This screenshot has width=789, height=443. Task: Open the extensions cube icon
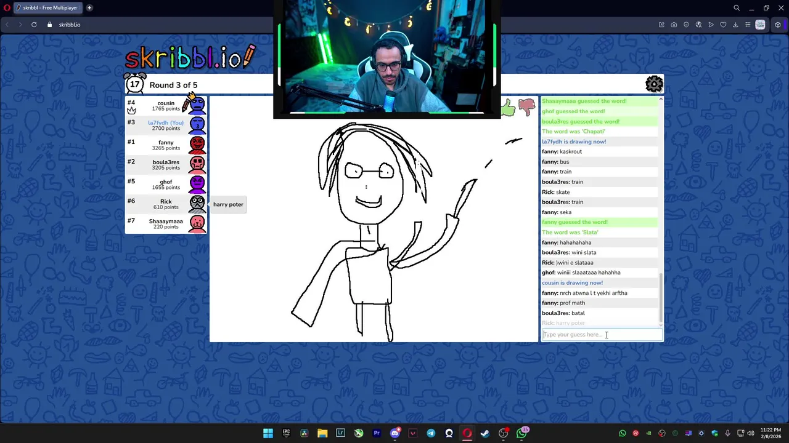click(x=778, y=25)
